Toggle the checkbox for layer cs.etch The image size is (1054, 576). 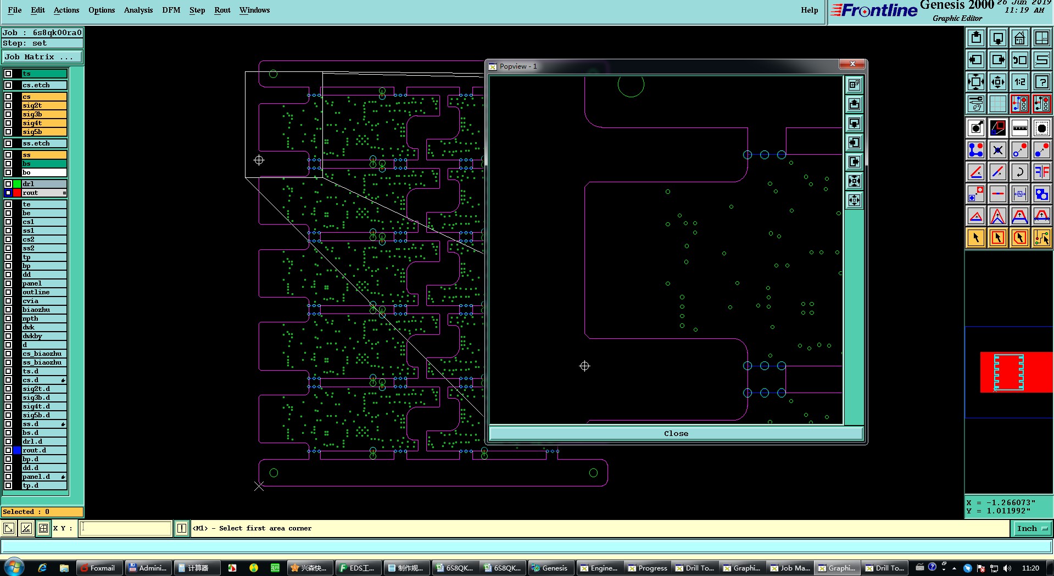pyautogui.click(x=8, y=85)
